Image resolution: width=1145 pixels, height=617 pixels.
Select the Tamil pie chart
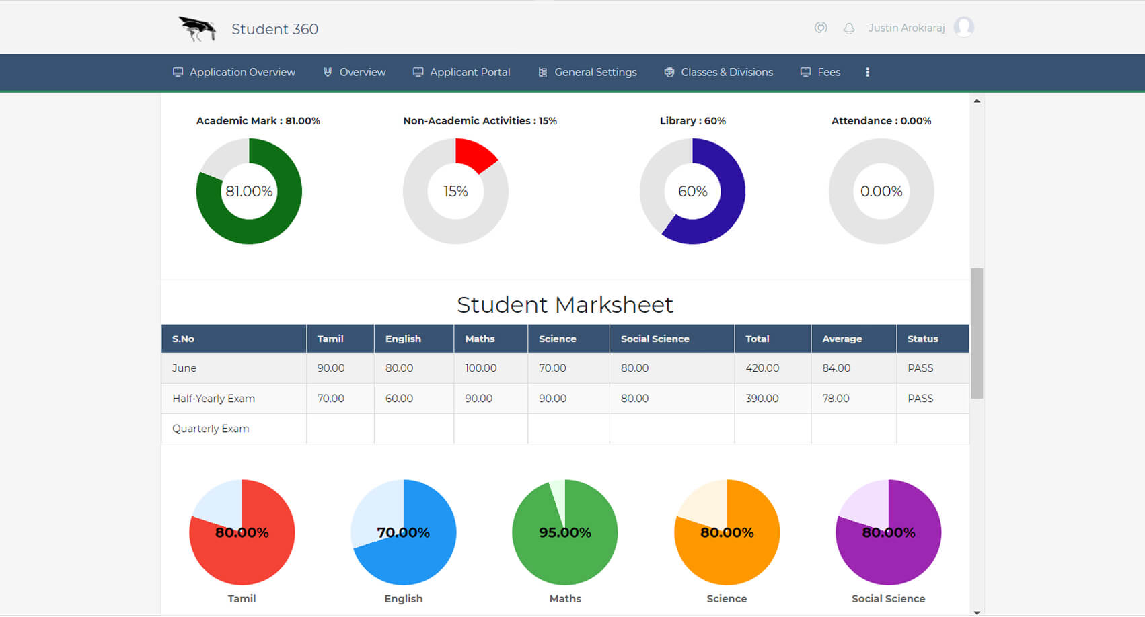coord(242,532)
